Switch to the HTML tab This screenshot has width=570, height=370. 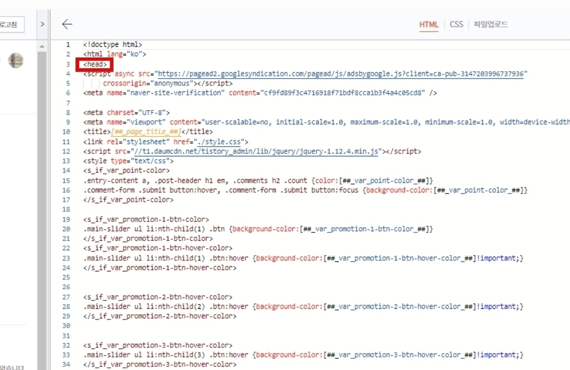[x=429, y=25]
